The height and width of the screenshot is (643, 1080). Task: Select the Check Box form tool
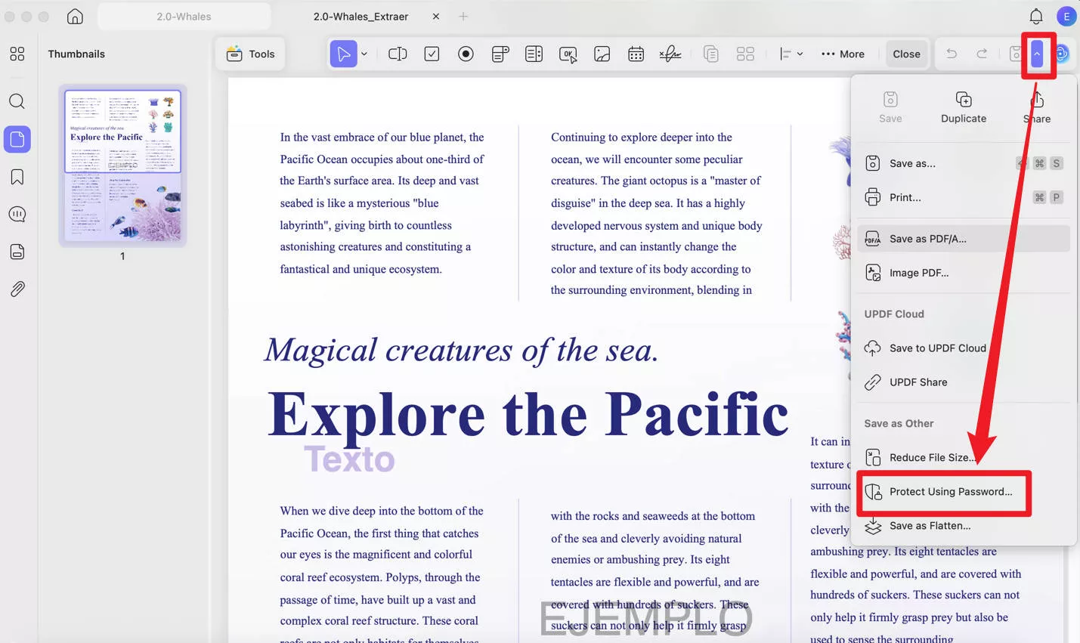[x=432, y=54]
